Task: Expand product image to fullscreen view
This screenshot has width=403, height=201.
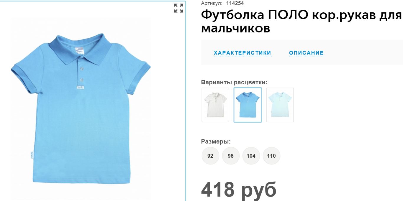Action: click(178, 8)
